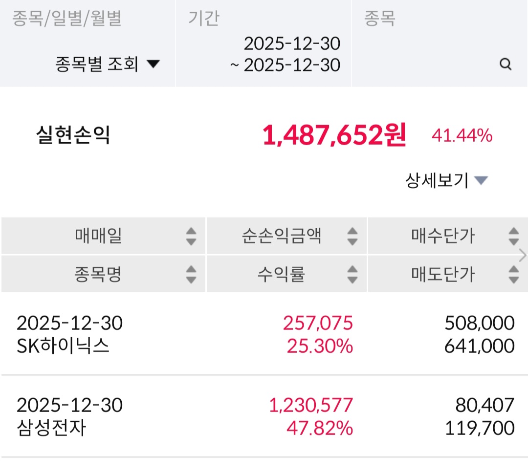
Task: Select the 매도단가 column header label
Action: 442,274
